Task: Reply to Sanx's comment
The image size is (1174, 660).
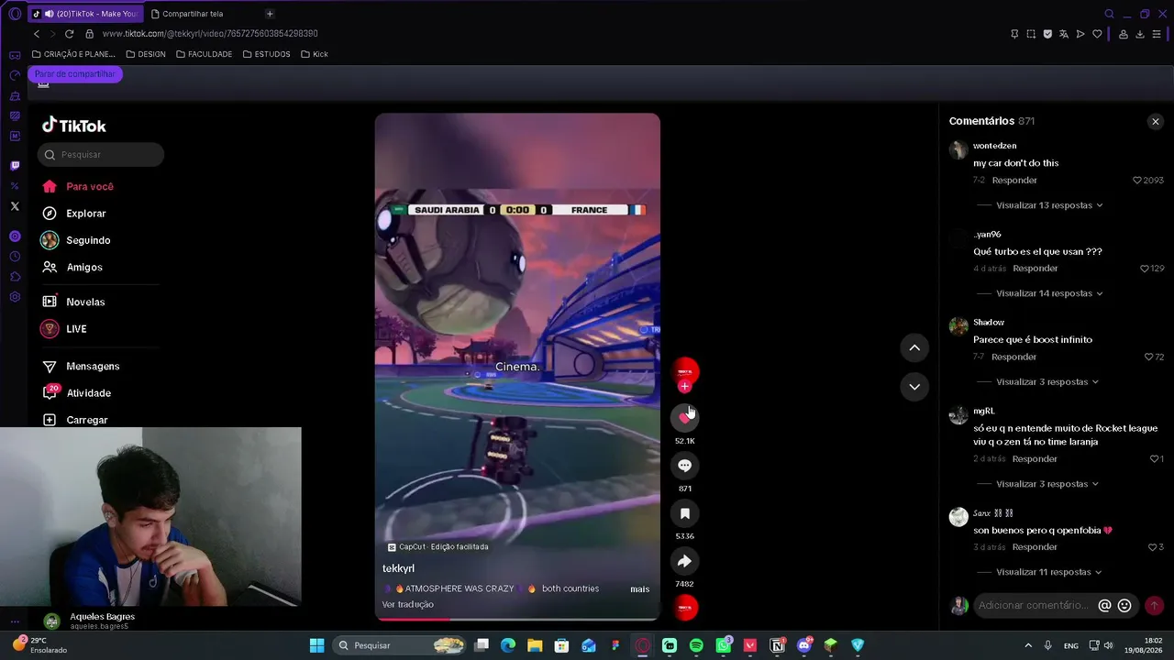Action: (1035, 547)
